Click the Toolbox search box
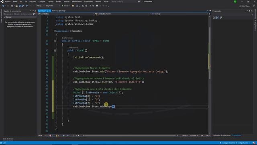Image resolution: width=257 pixels, height=145 pixels. click(18, 14)
